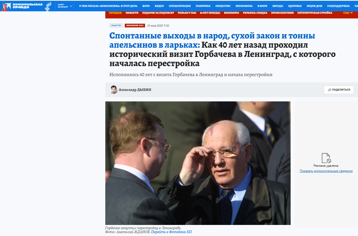
Task: Open the ЭКОНОМИКА section
Action: click(244, 6)
